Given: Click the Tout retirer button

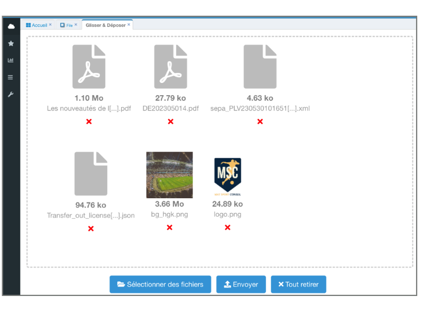Looking at the screenshot, I should pyautogui.click(x=298, y=284).
